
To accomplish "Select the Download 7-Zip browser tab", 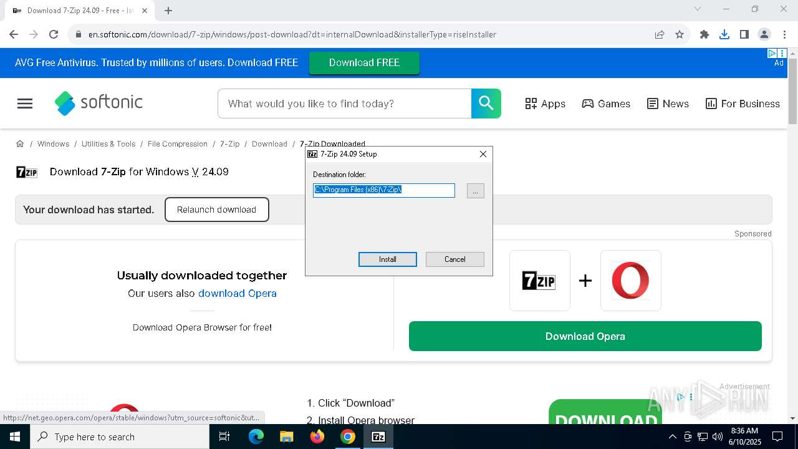I will (79, 11).
